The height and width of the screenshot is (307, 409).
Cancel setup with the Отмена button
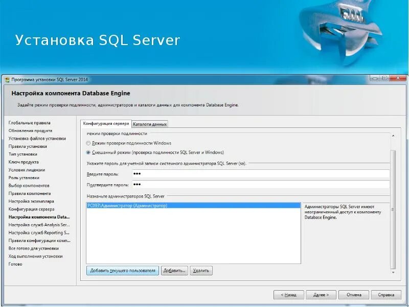click(x=354, y=295)
